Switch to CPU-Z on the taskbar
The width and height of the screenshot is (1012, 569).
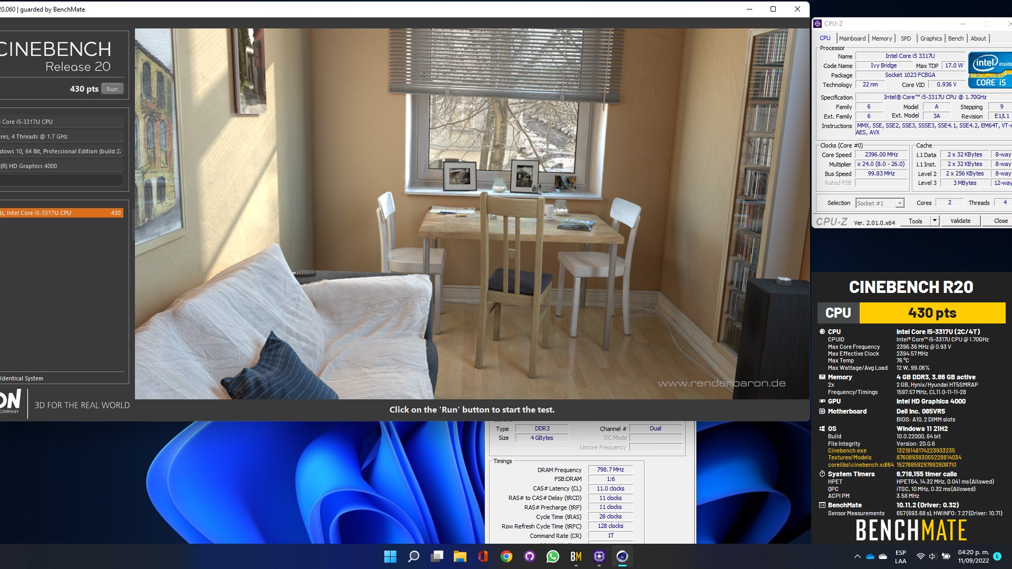pyautogui.click(x=599, y=556)
